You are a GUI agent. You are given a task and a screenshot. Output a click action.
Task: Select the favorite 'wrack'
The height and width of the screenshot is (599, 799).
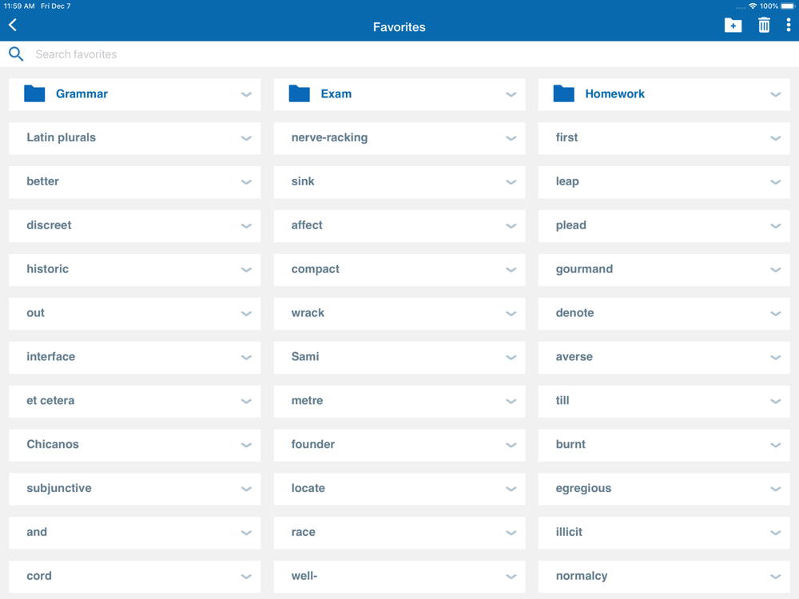pos(308,313)
